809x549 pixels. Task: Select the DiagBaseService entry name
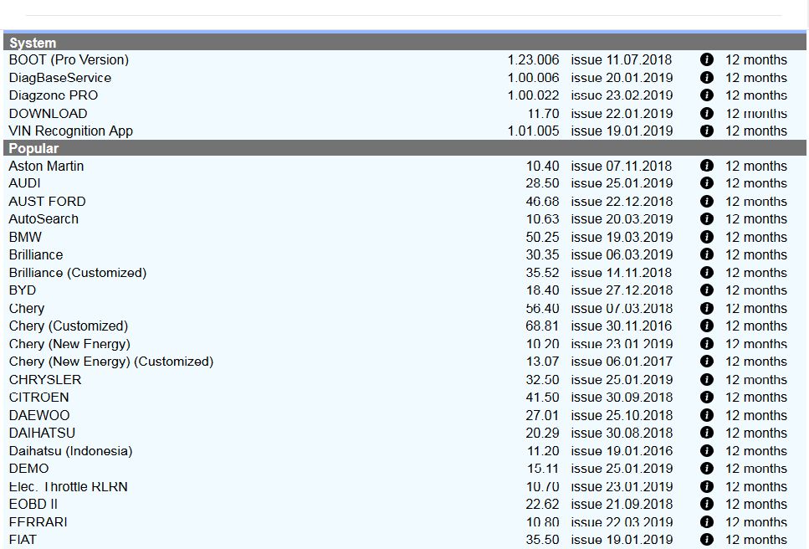[60, 77]
